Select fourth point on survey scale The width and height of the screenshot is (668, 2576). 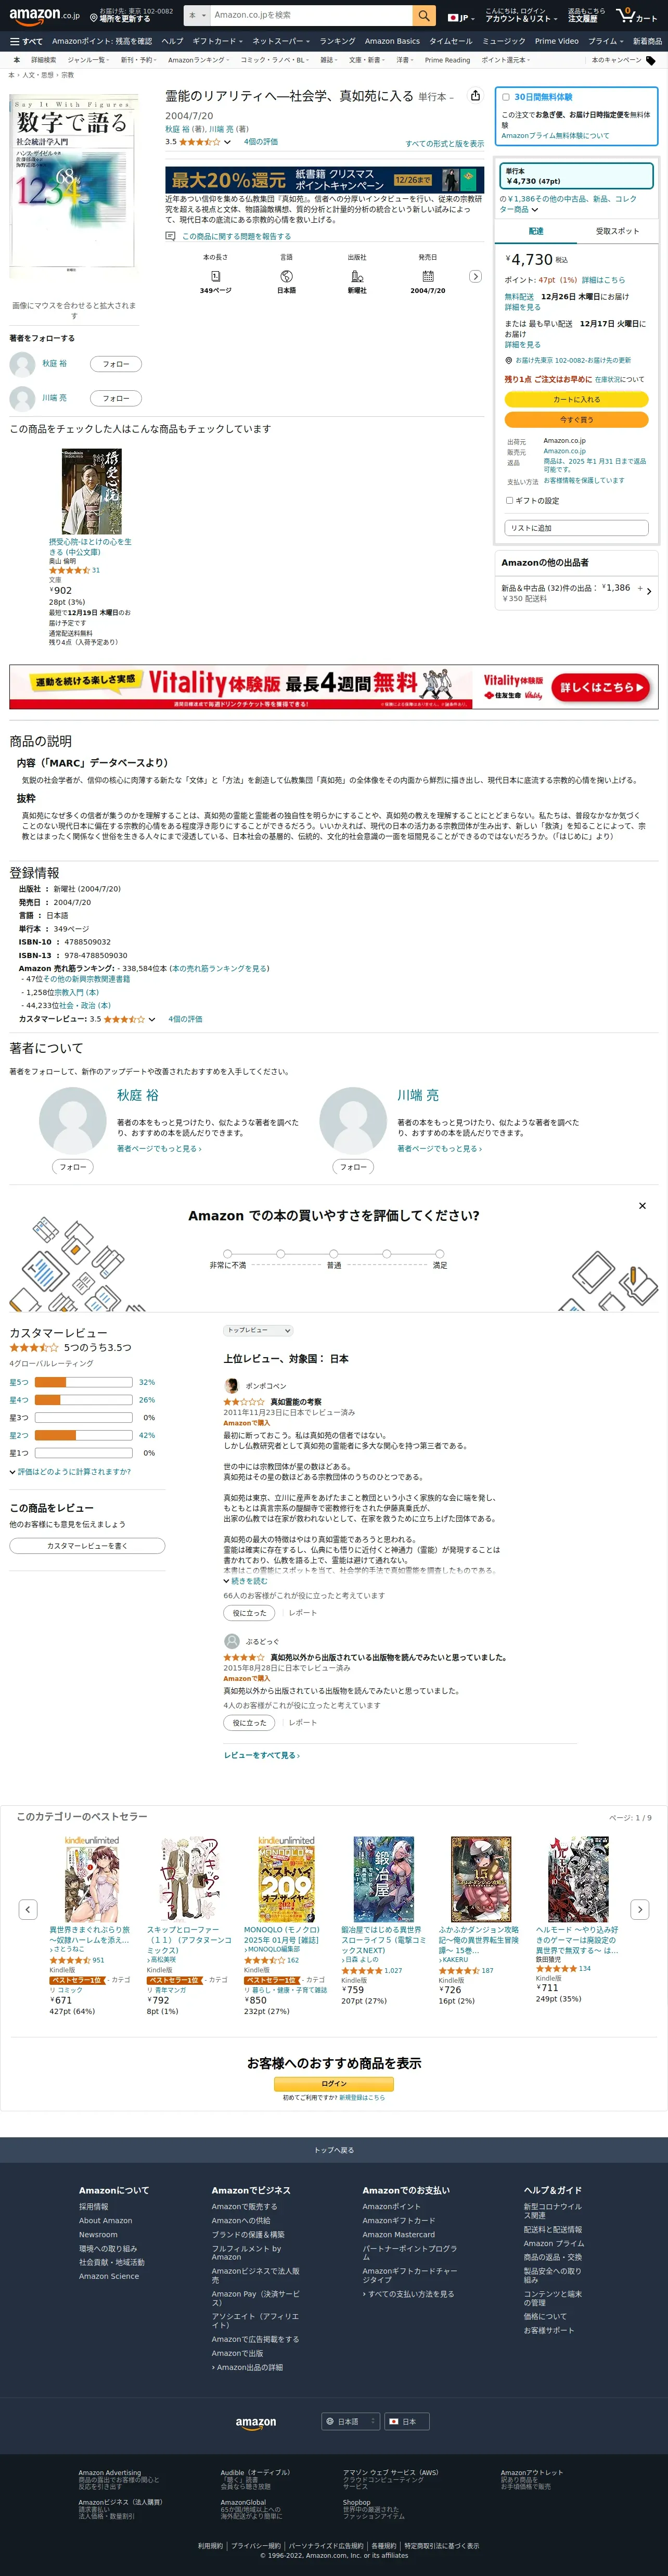point(387,1253)
